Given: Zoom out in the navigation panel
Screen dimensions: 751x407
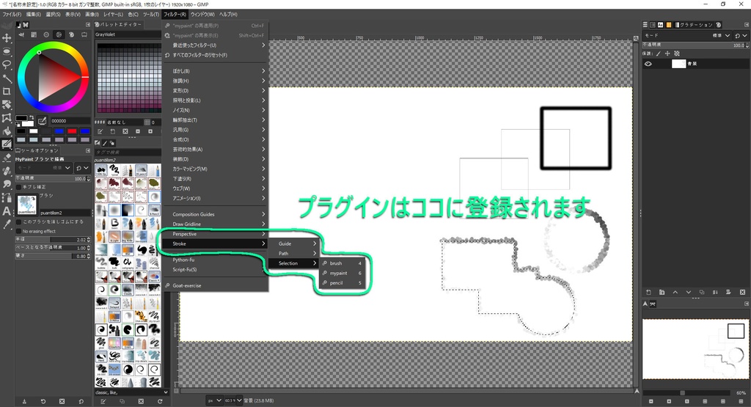Looking at the screenshot, I should pyautogui.click(x=651, y=401).
